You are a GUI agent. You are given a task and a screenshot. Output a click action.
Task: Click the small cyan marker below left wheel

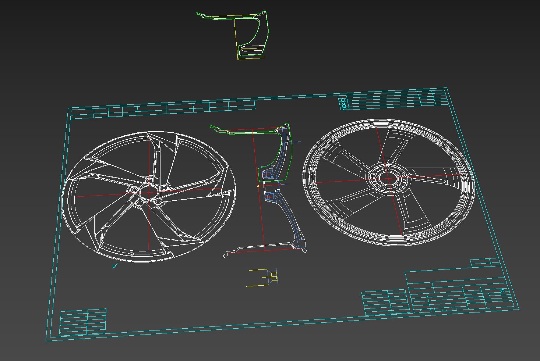click(x=114, y=265)
